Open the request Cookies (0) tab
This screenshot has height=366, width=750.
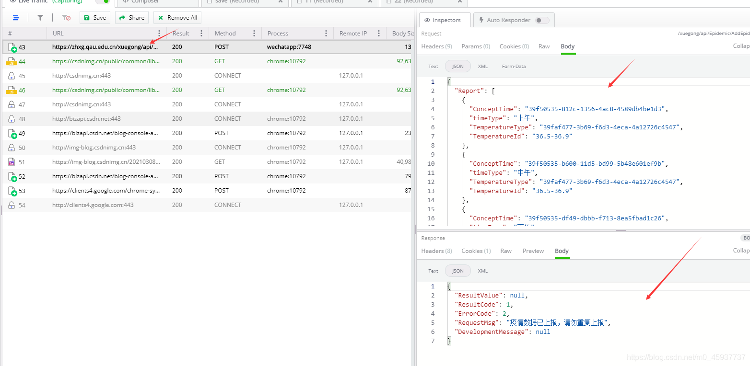(x=514, y=46)
